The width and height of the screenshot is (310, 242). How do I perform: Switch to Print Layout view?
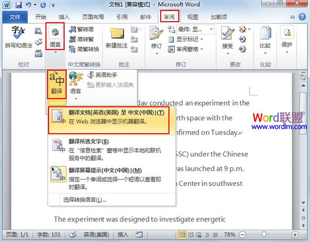pyautogui.click(x=182, y=235)
